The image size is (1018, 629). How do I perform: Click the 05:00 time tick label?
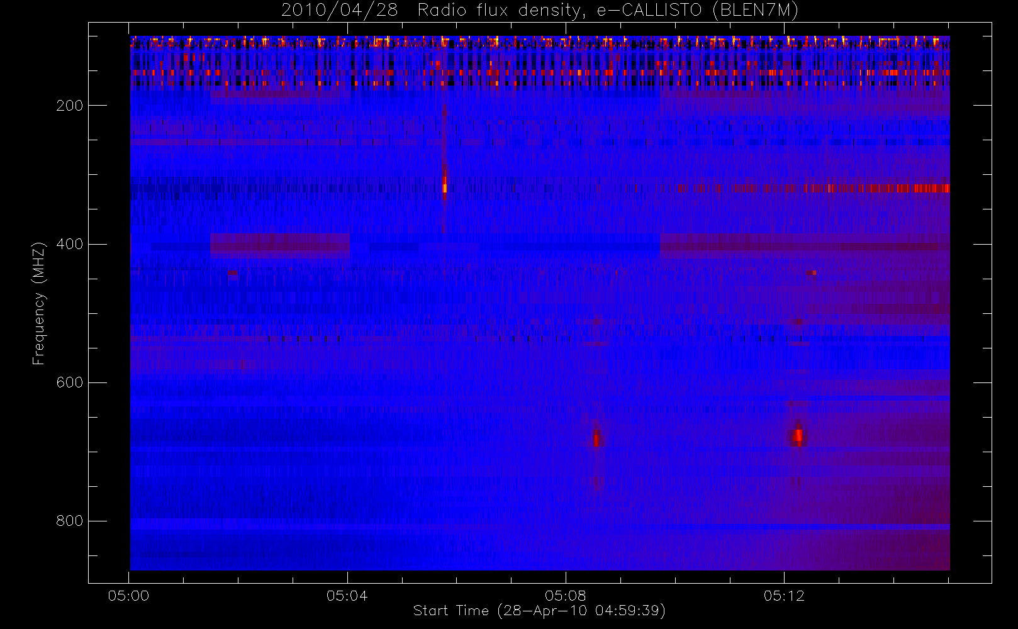click(129, 596)
